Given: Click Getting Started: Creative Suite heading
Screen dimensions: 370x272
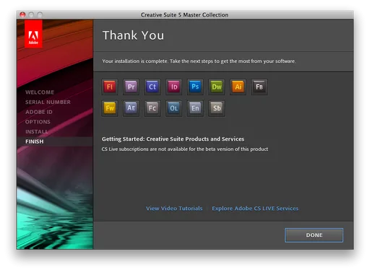Looking at the screenshot, I should pyautogui.click(x=173, y=139).
